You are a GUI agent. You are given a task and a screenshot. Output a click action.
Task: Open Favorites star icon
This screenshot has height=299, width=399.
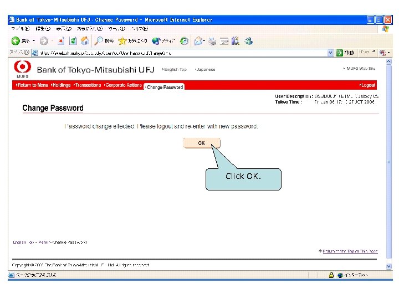122,40
